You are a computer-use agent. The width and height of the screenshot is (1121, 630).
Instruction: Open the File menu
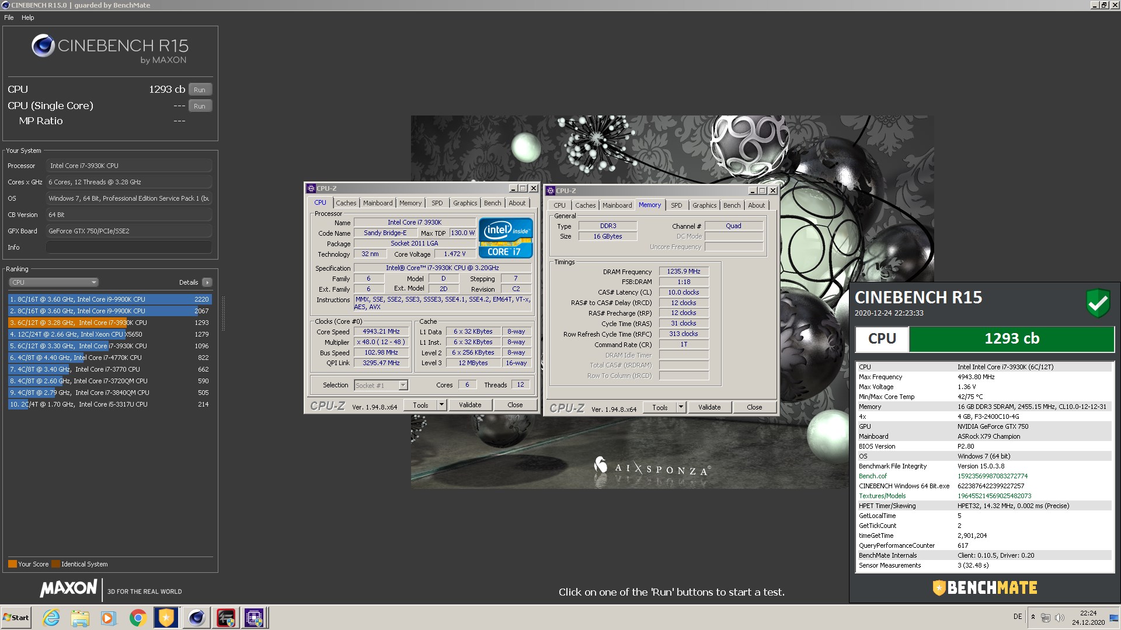pos(9,17)
